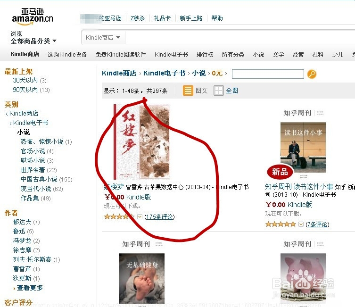Select the 排行榜 navigation tab
Screen dimensions: 355x307
coord(205,55)
